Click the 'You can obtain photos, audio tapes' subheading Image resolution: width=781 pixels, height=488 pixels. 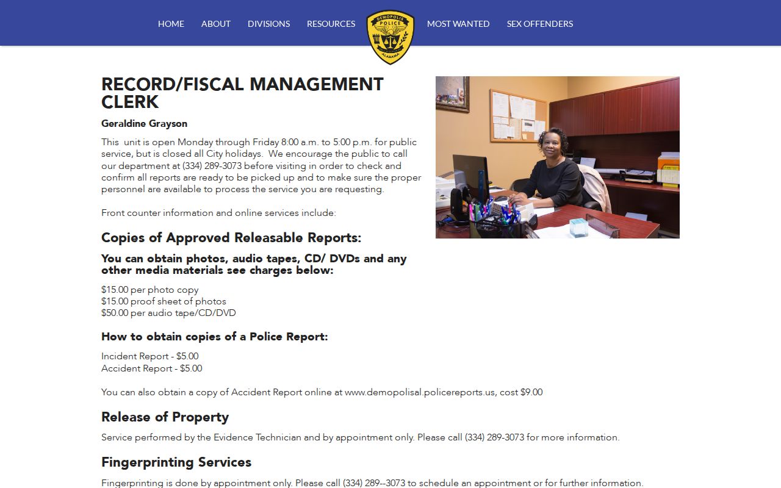[x=254, y=264]
